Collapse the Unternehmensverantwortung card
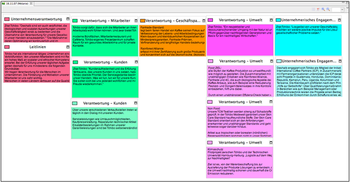This screenshot has width=350, height=182. (x=68, y=19)
